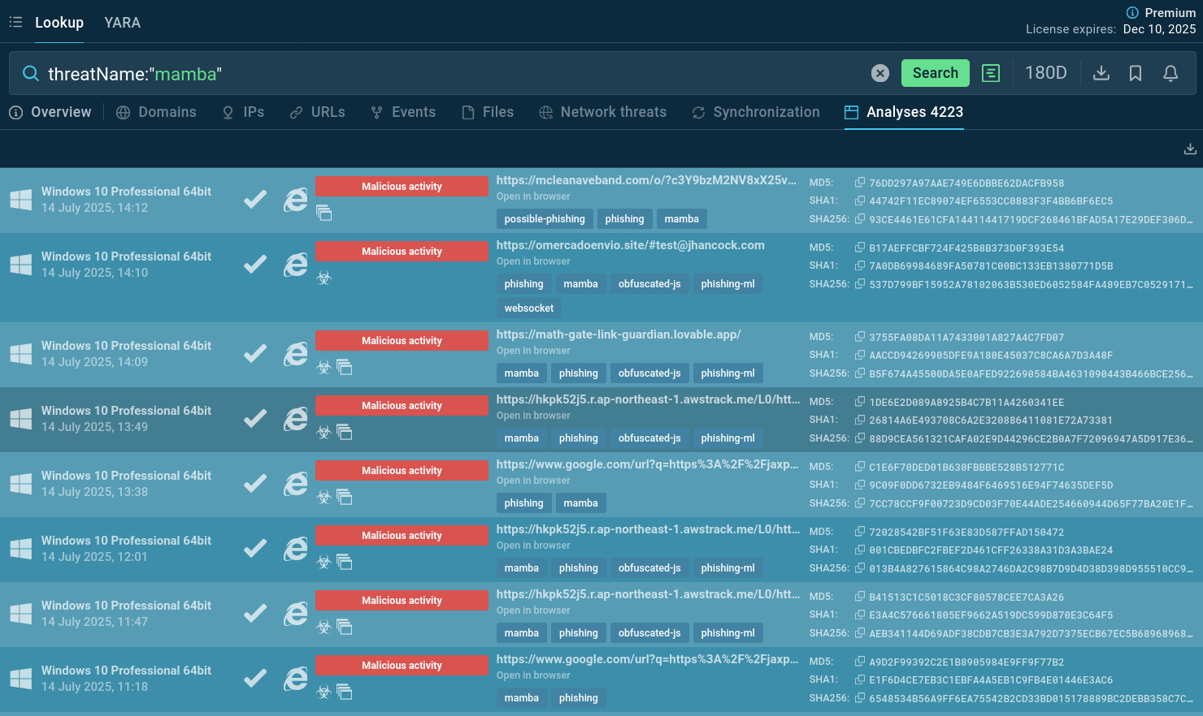Select the websocket tag

tap(528, 308)
